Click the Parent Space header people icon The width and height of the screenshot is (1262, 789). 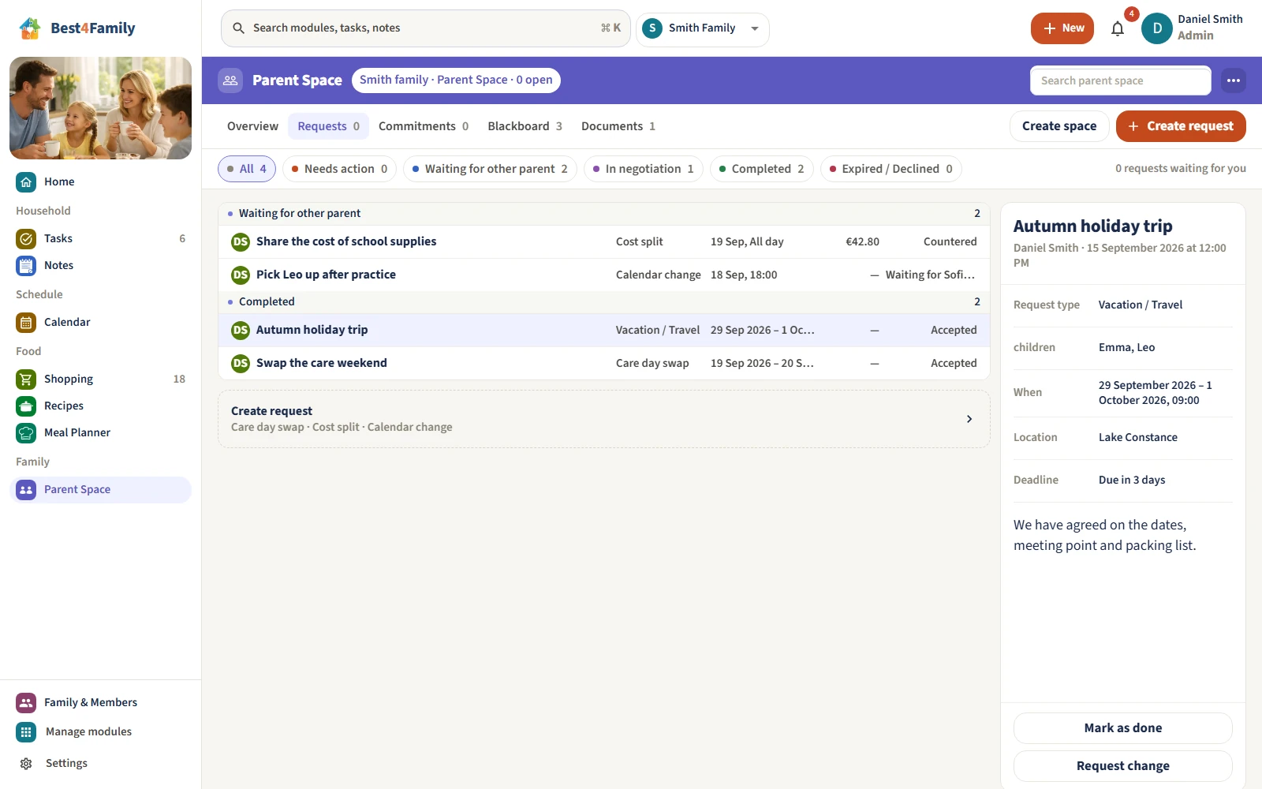pyautogui.click(x=230, y=80)
